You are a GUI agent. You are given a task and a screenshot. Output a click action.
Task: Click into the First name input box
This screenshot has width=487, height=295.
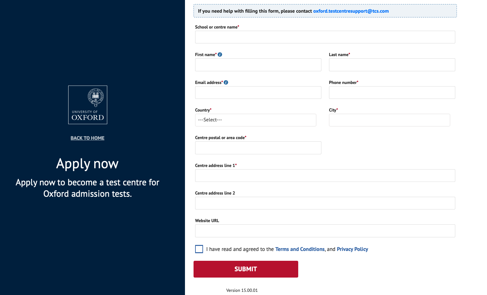pos(258,65)
